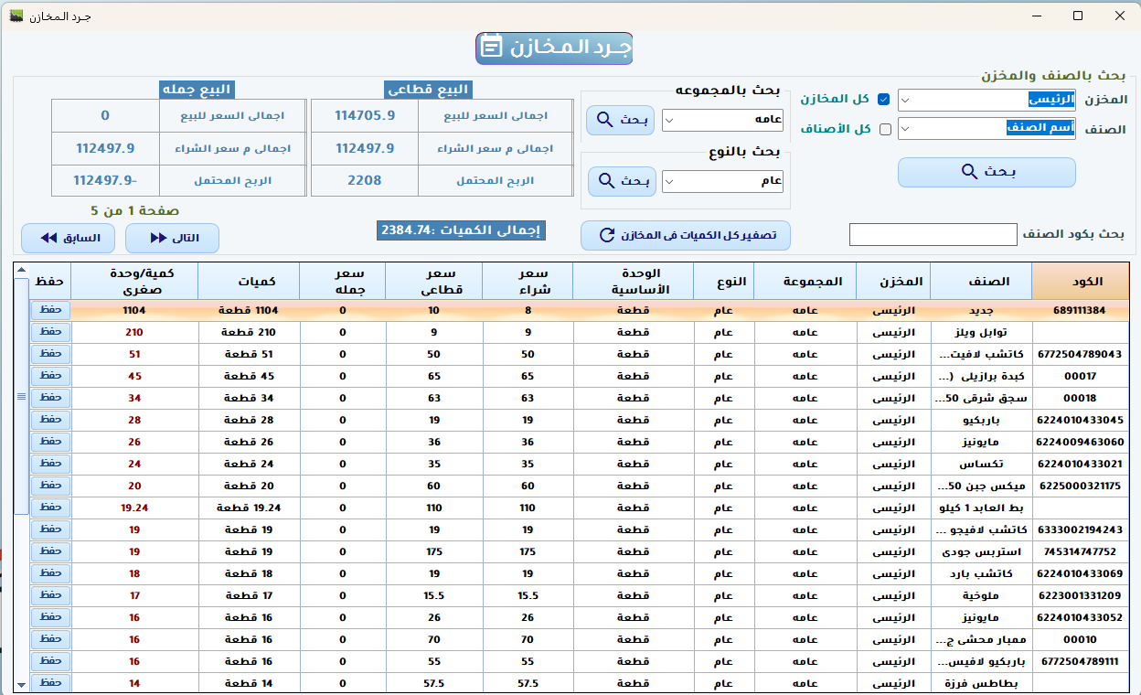Screen dimensions: 1141x695
Task: Click the search button for بحث بالمجموعه
Action: tap(620, 120)
